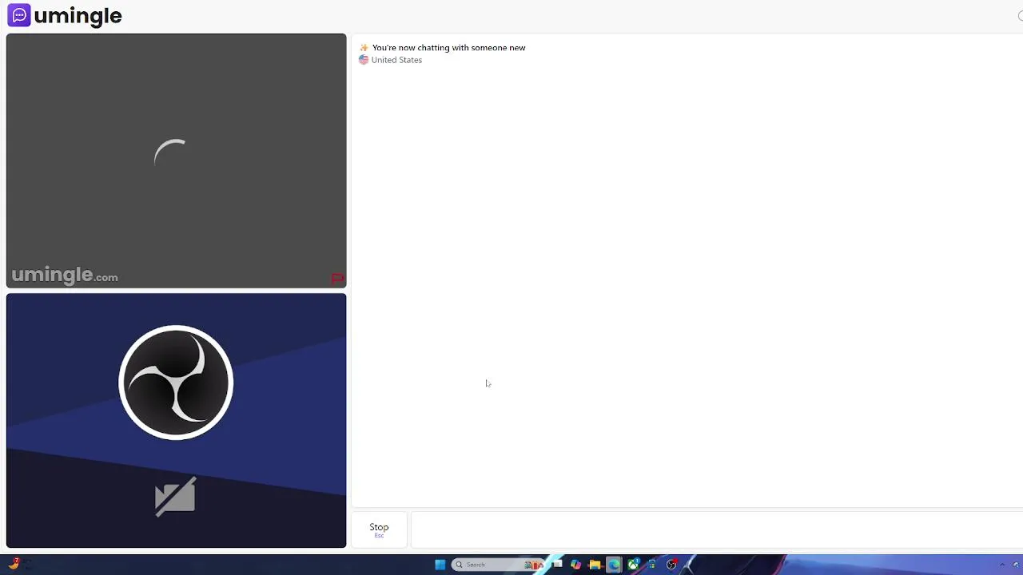Screen dimensions: 1023x575
Task: Open Task View from the taskbar
Action: click(x=556, y=564)
